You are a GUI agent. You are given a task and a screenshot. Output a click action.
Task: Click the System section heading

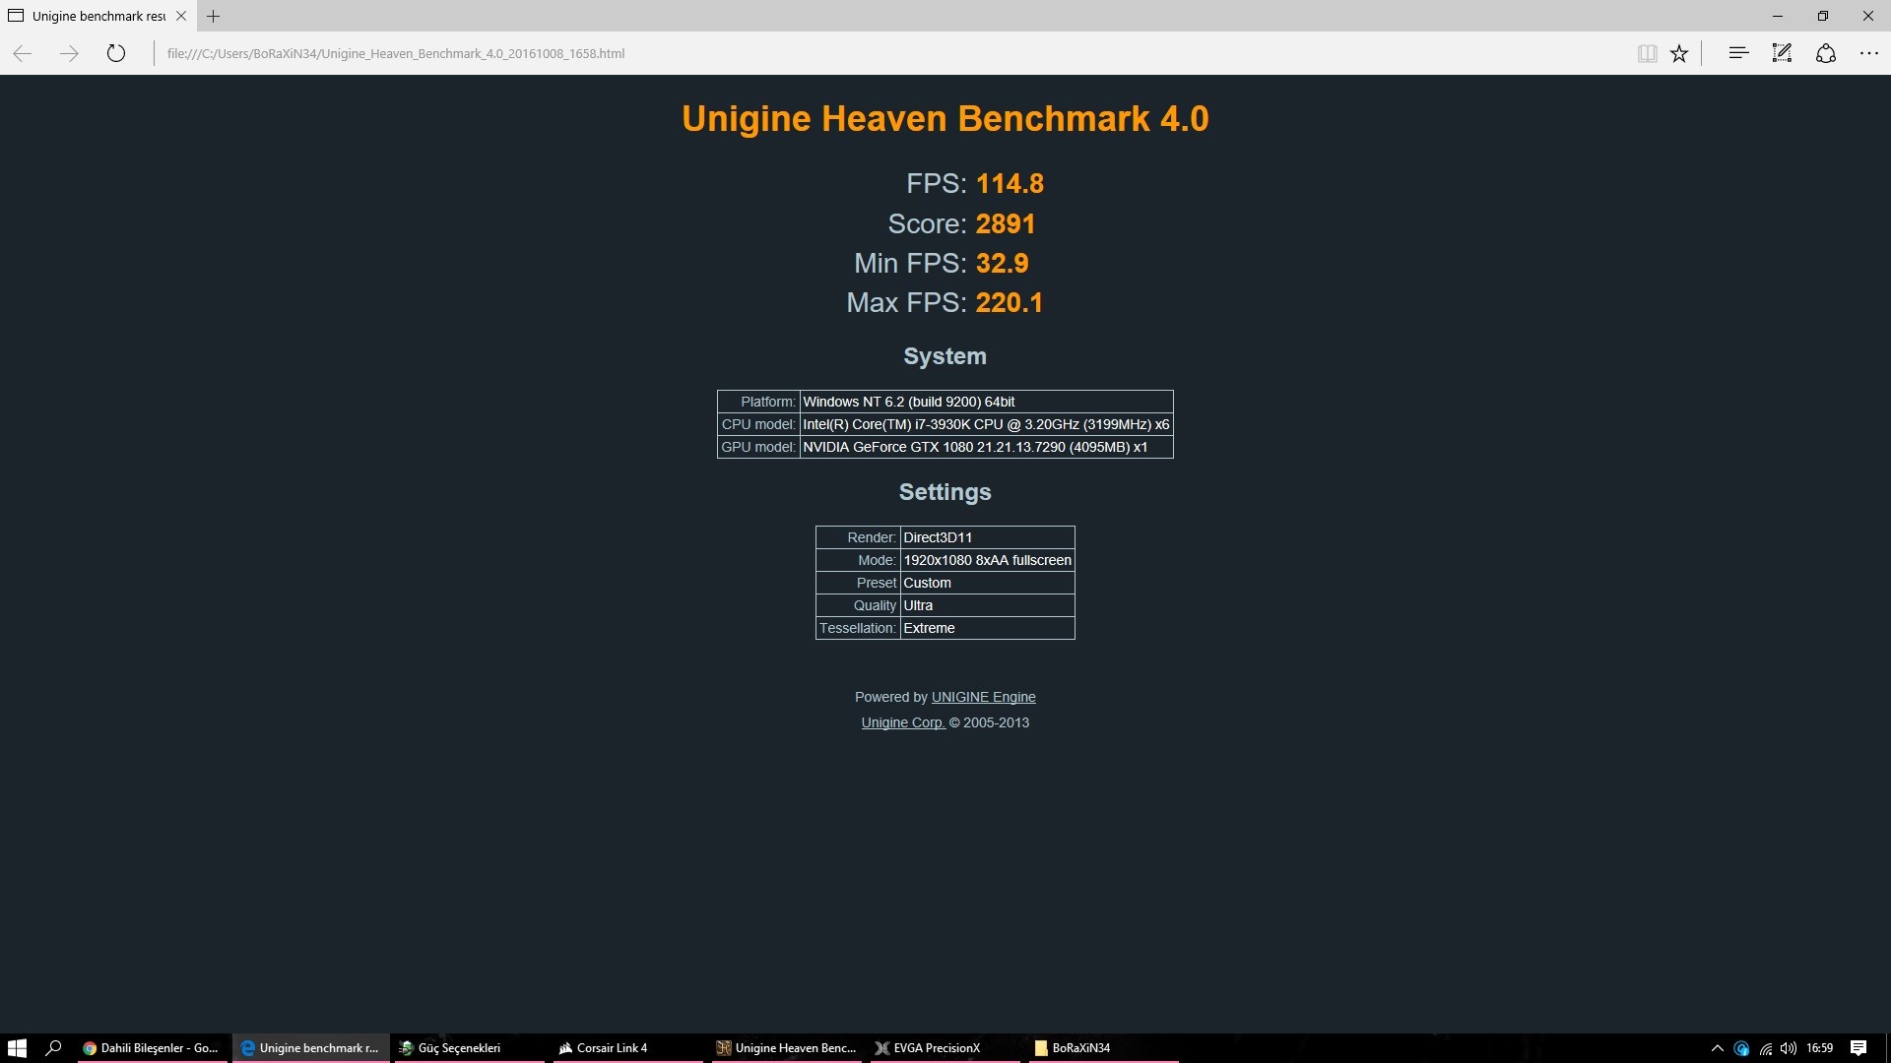coord(945,356)
